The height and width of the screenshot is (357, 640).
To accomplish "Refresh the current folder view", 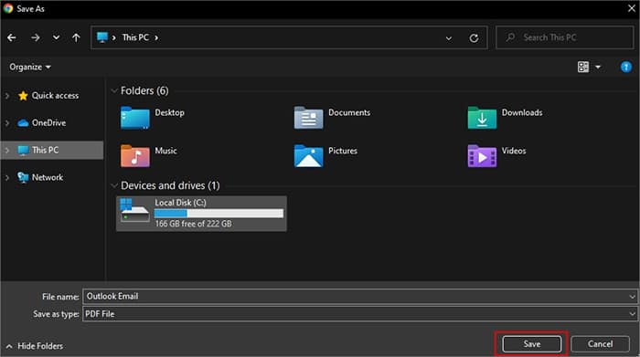I will click(474, 38).
